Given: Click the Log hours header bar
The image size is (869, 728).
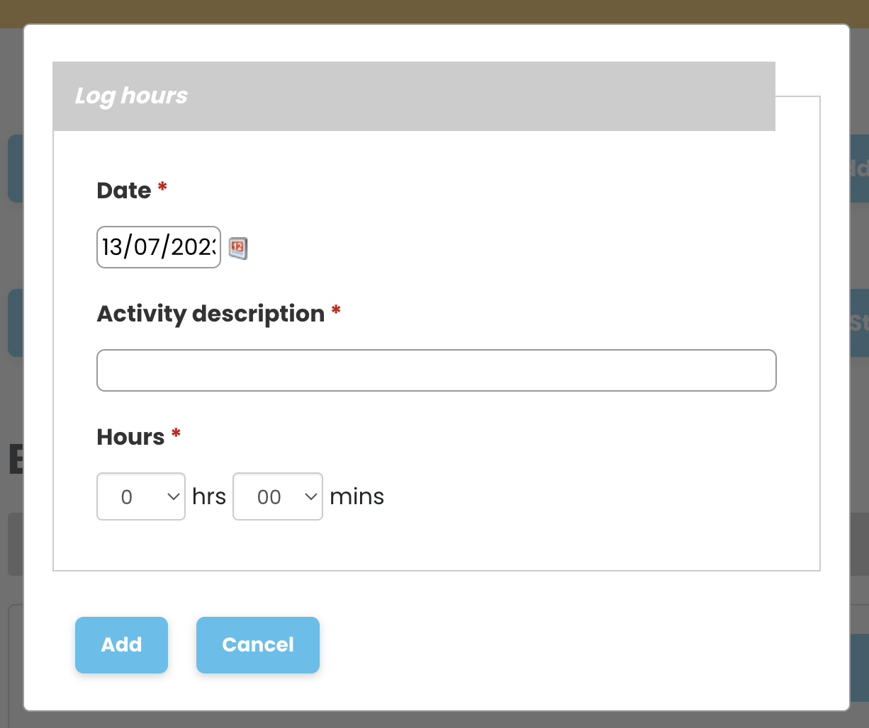Looking at the screenshot, I should (414, 96).
